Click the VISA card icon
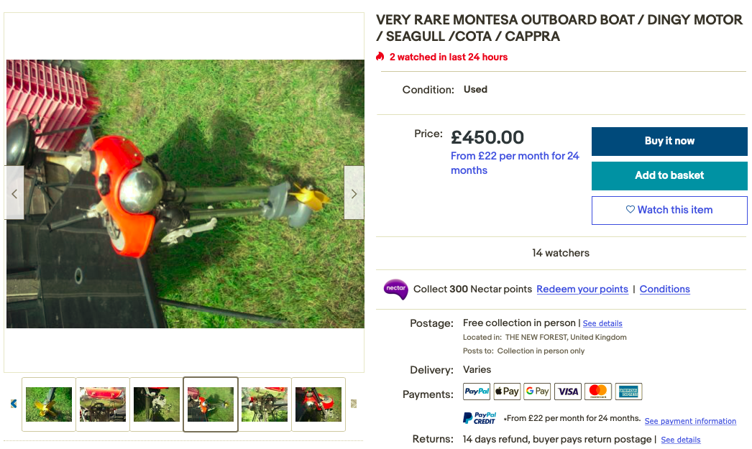752x449 pixels. [x=568, y=392]
